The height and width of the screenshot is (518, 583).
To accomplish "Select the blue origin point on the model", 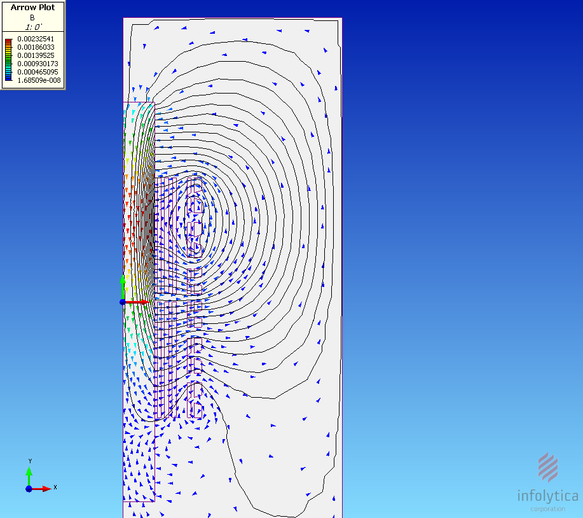I will pos(123,302).
